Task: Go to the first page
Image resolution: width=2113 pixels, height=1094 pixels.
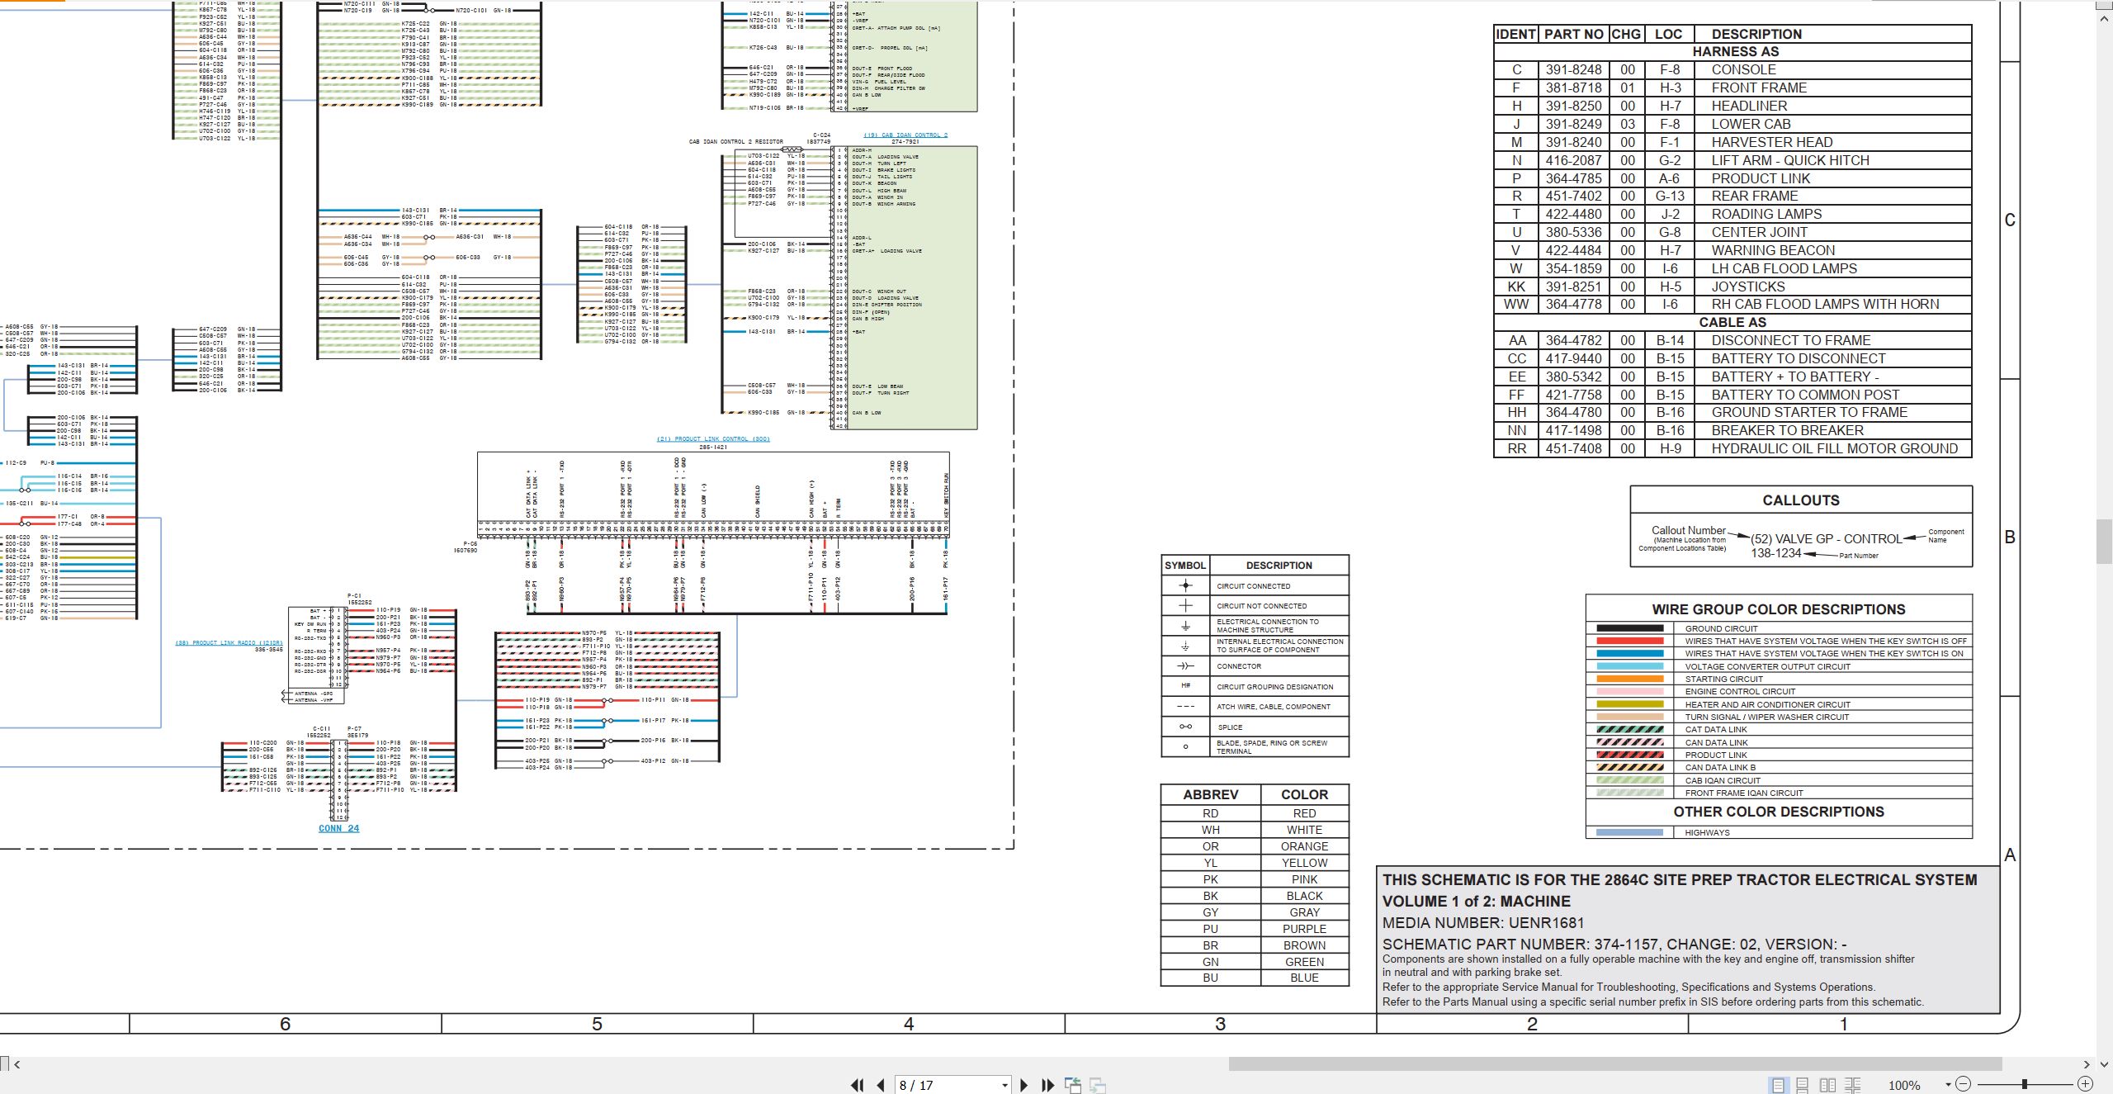Action: coord(858,1085)
